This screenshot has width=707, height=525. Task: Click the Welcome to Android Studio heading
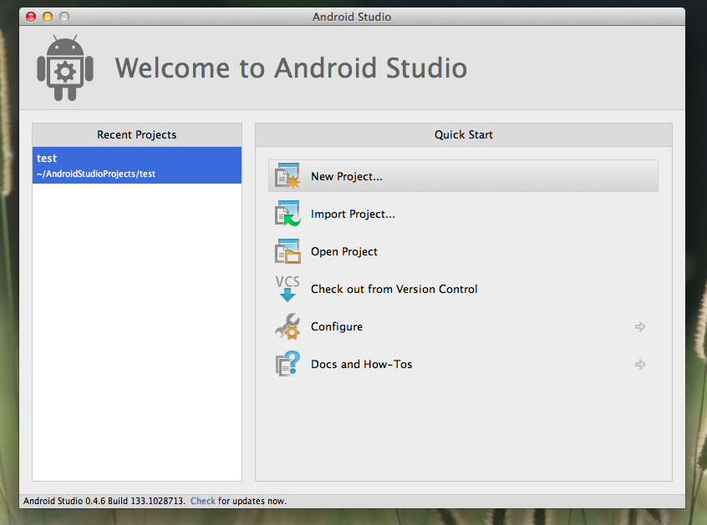(x=291, y=68)
